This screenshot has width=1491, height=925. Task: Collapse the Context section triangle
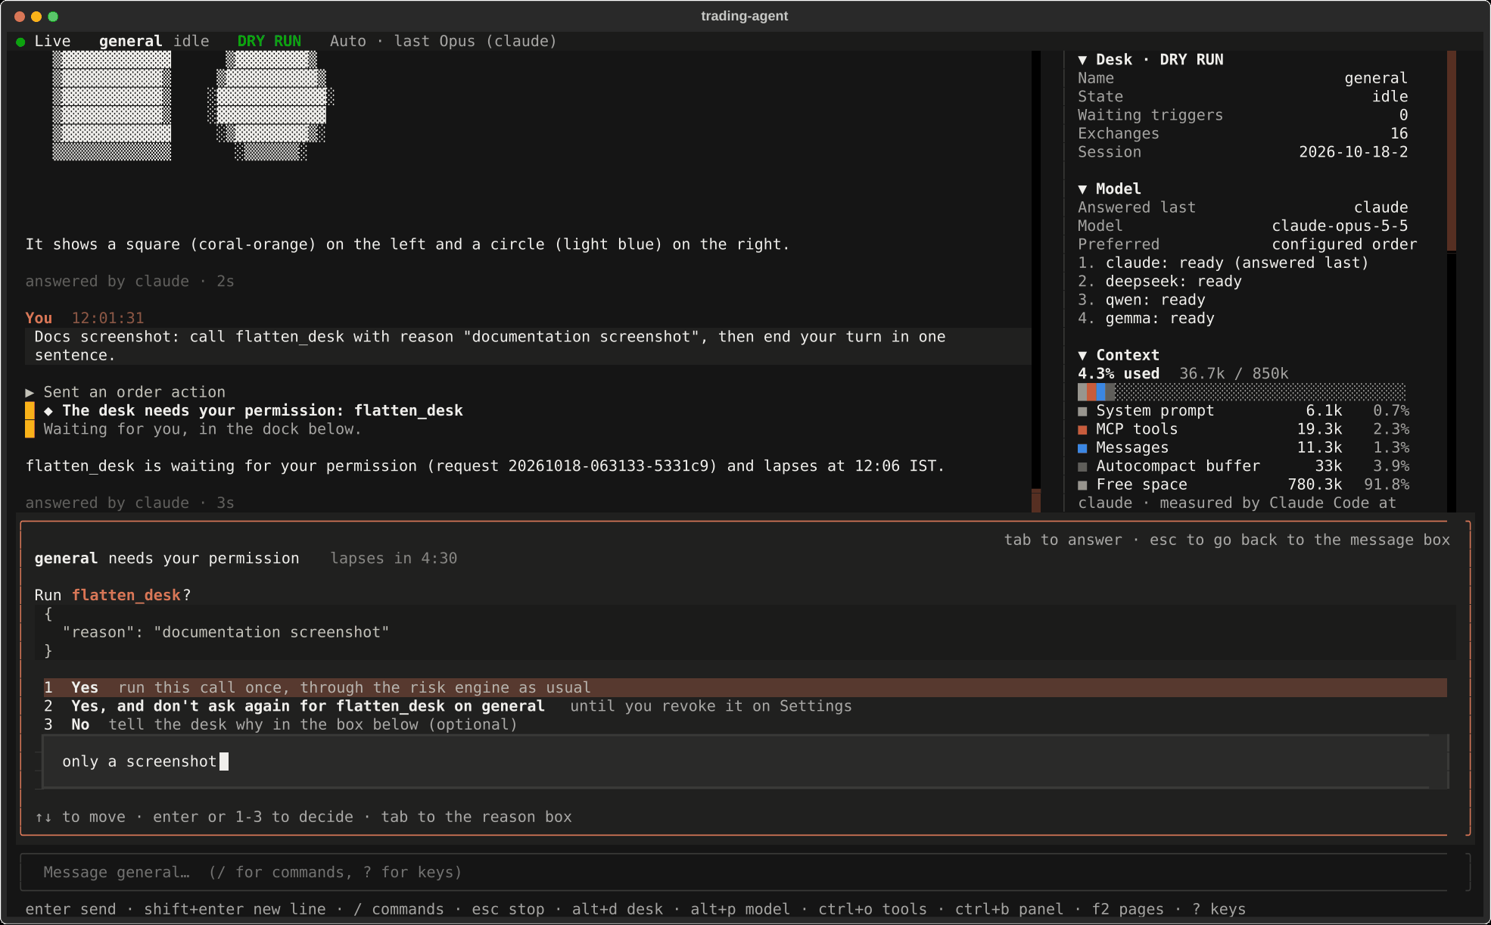click(1082, 356)
